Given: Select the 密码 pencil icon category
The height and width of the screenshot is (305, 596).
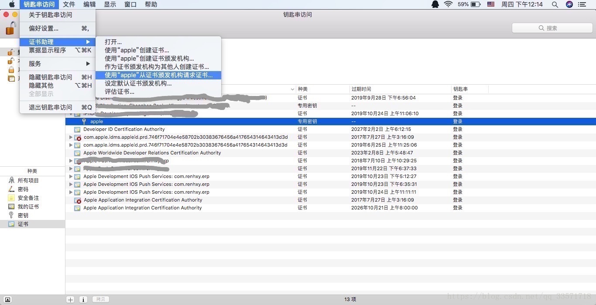Looking at the screenshot, I should coord(11,189).
